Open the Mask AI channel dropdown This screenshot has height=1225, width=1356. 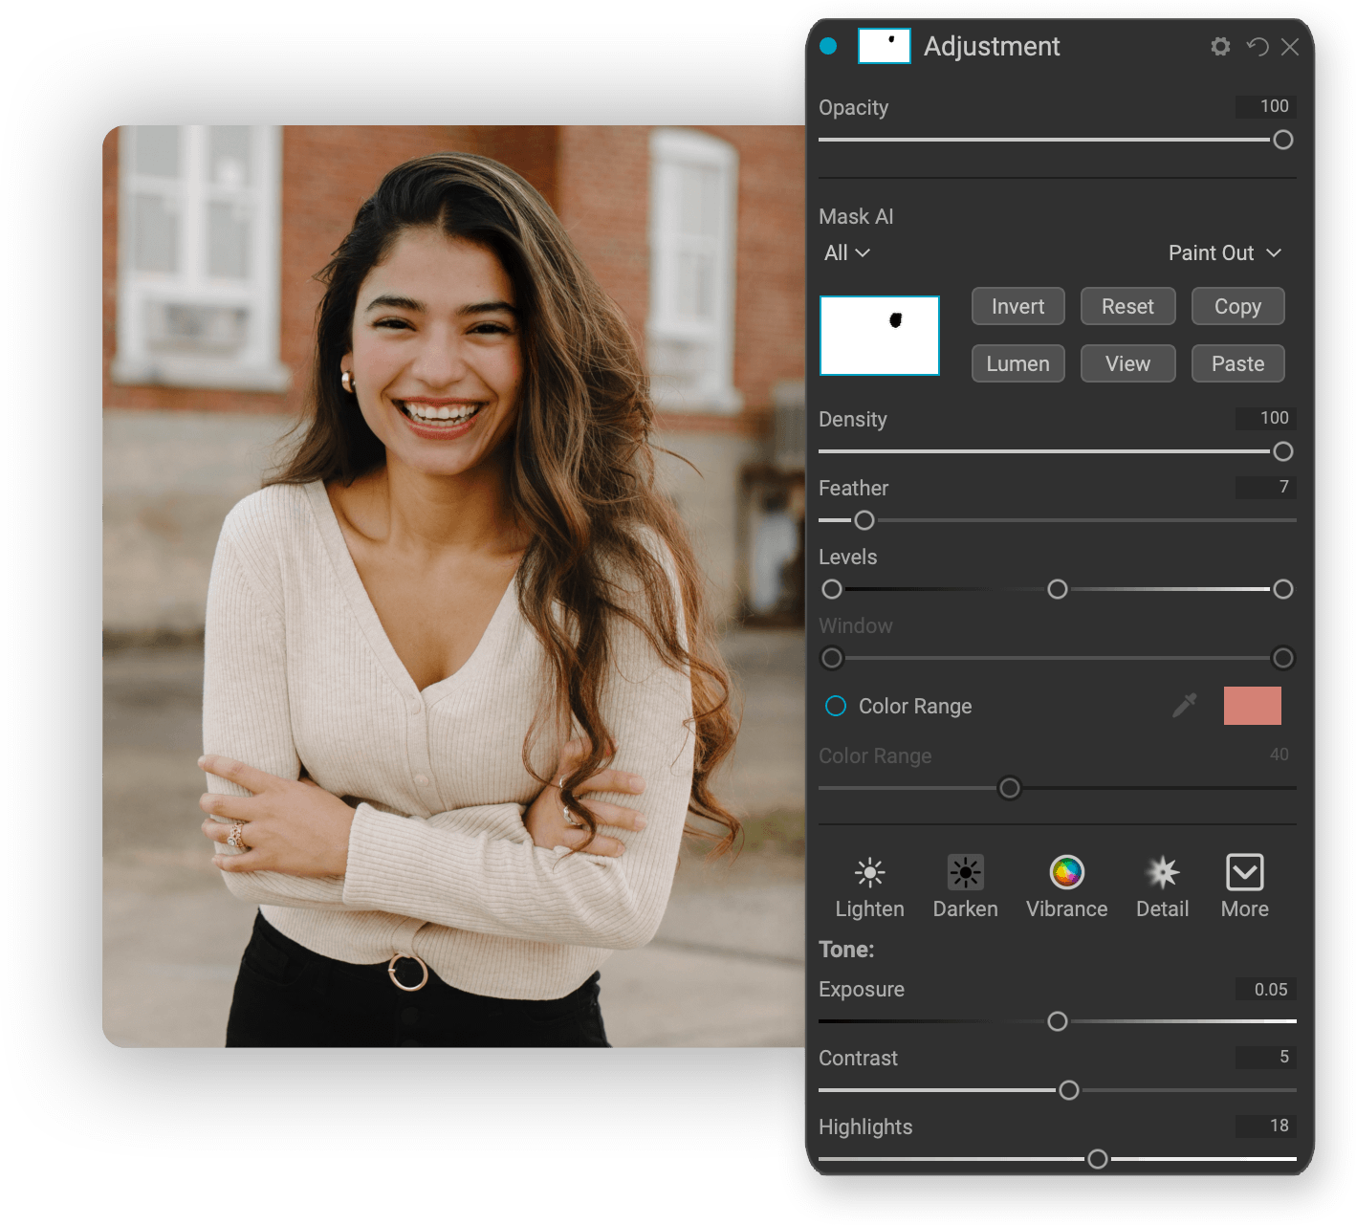[x=845, y=252]
